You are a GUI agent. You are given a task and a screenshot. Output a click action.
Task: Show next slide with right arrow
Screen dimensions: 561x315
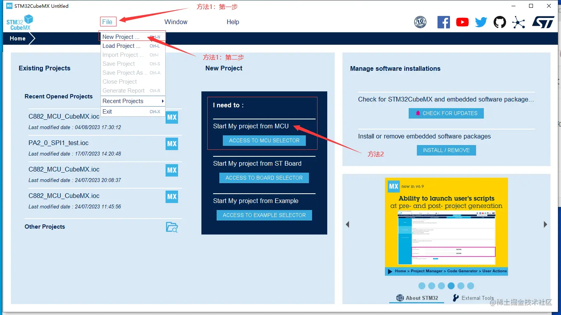[545, 224]
